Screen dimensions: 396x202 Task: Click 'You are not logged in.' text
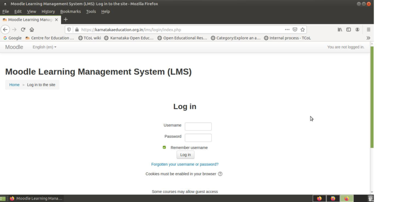pyautogui.click(x=346, y=47)
